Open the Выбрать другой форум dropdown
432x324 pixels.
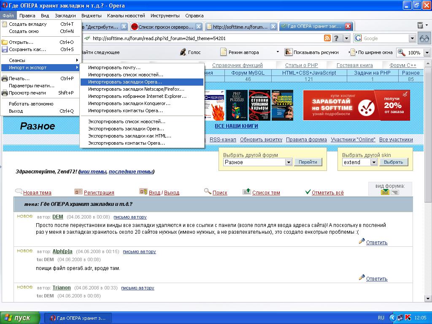pyautogui.click(x=289, y=162)
